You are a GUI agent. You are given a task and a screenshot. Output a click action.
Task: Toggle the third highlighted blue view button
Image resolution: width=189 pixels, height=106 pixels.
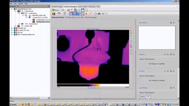(78, 14)
